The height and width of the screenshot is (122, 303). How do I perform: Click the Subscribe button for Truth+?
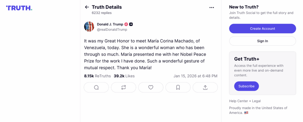pyautogui.click(x=246, y=86)
